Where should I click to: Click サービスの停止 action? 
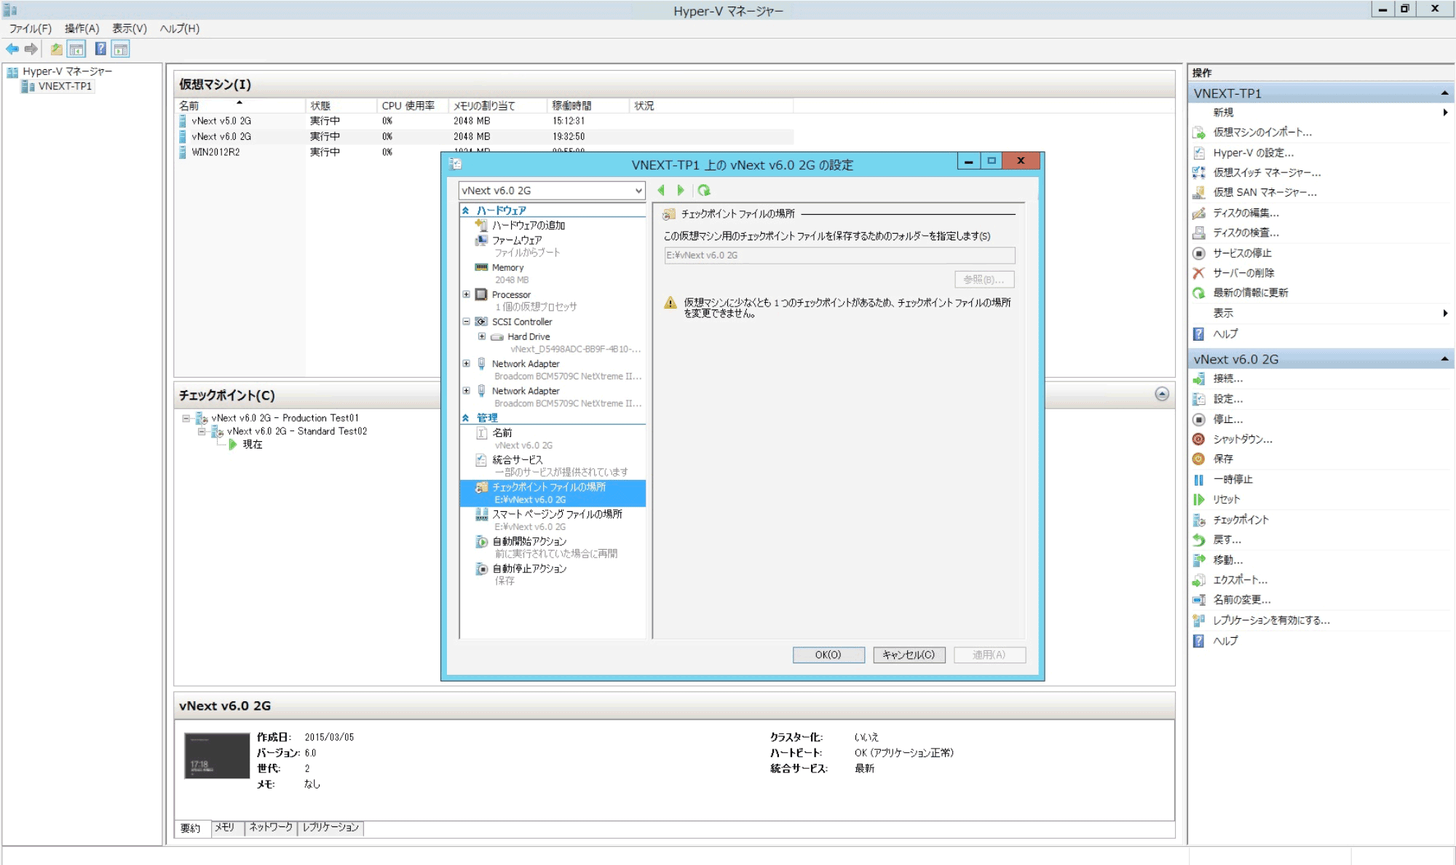pos(1241,253)
